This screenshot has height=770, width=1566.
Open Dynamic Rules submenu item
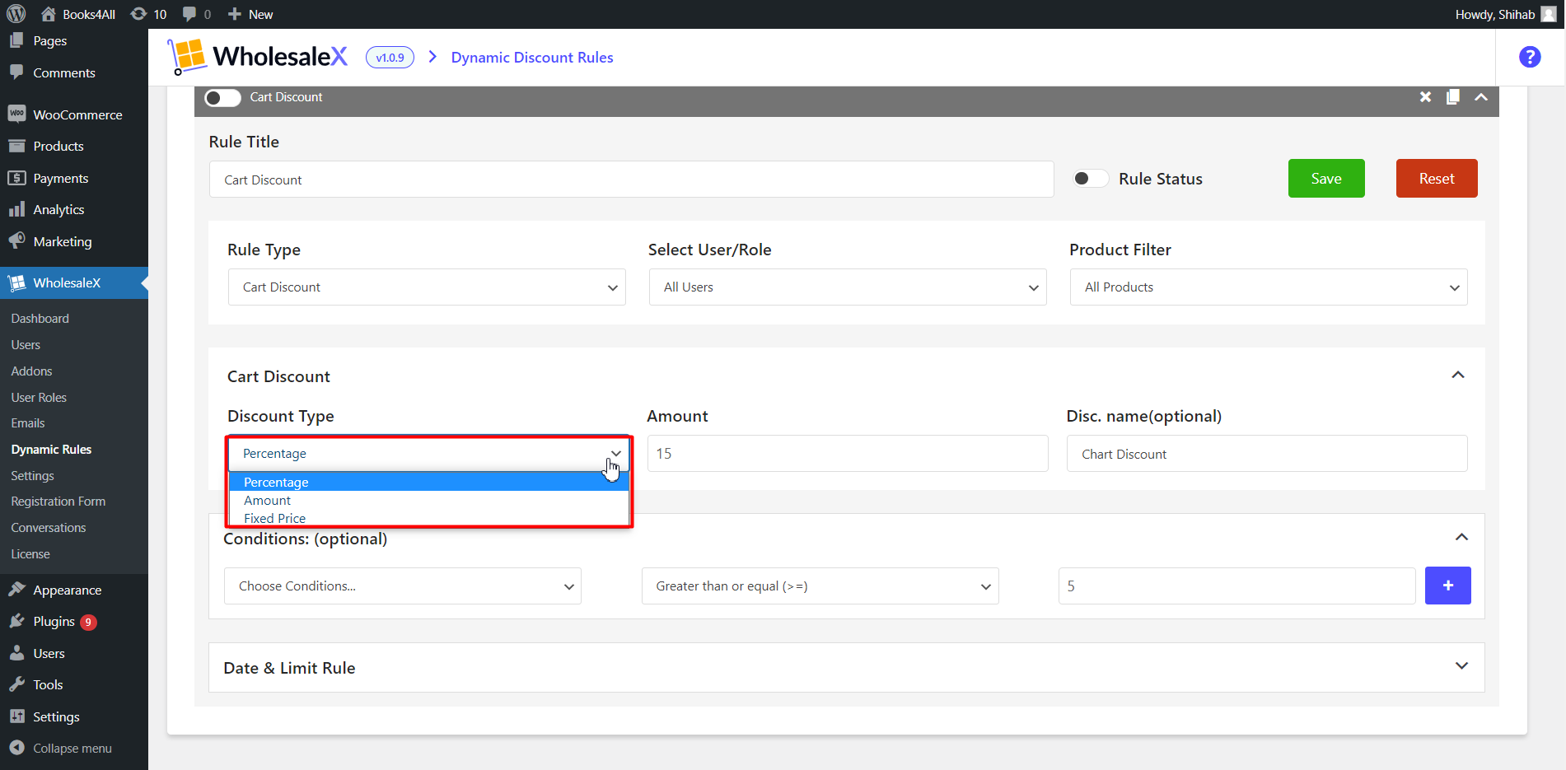(51, 449)
